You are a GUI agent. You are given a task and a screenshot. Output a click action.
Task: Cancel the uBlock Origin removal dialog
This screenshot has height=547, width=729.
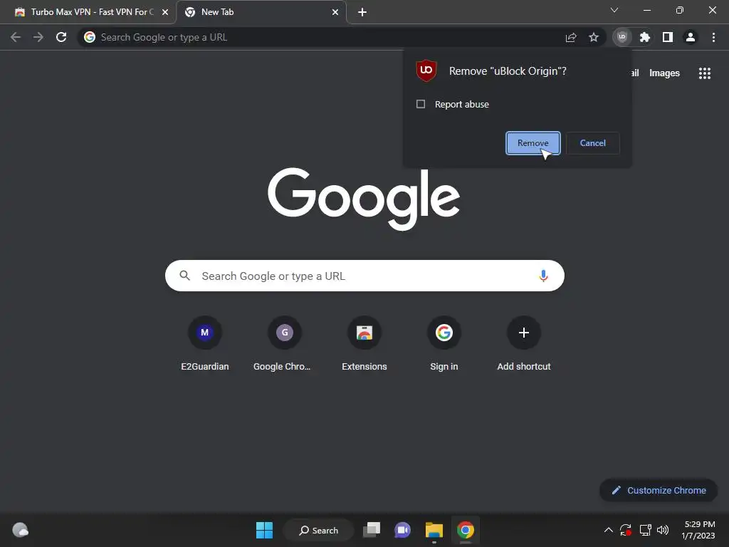[593, 142]
